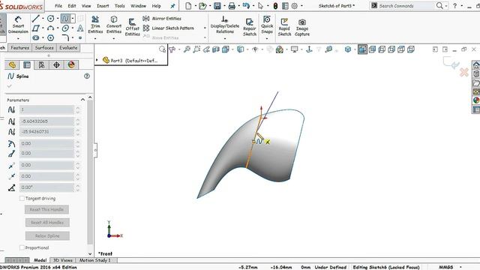Click the Search Commands field
Screen dimensions: 480x270
pos(406,6)
